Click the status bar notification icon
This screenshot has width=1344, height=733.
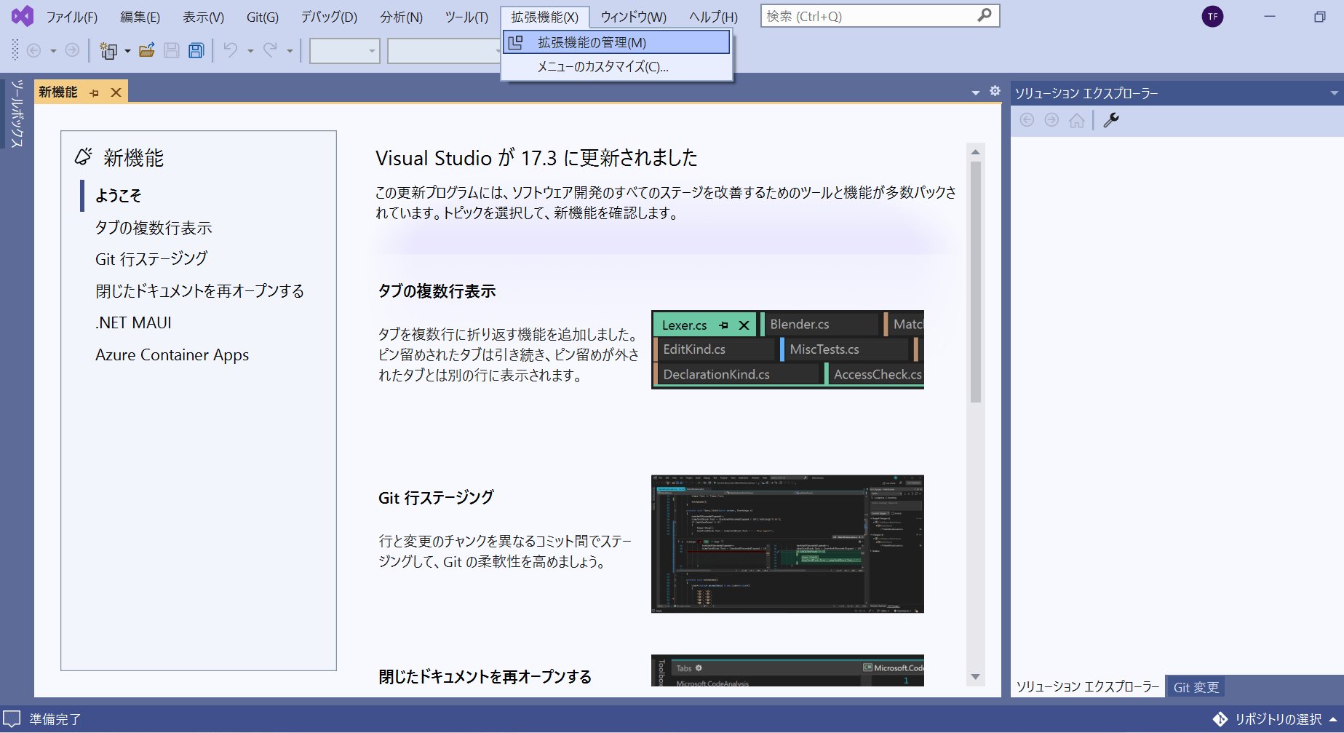12,719
